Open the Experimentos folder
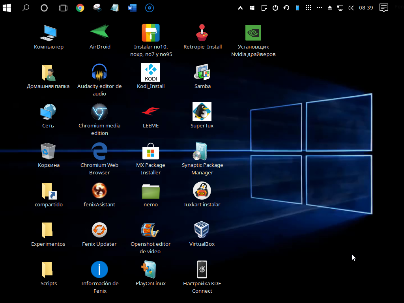Image resolution: width=404 pixels, height=303 pixels. point(47,230)
